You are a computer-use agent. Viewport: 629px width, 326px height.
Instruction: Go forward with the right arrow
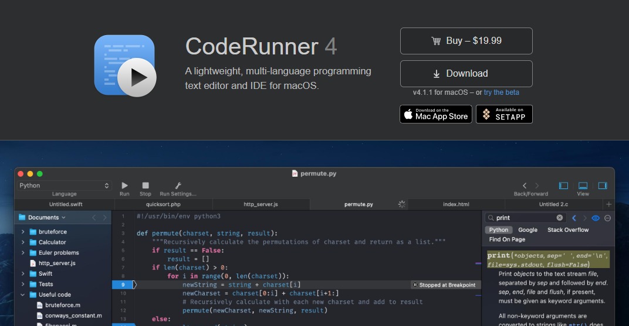point(537,186)
